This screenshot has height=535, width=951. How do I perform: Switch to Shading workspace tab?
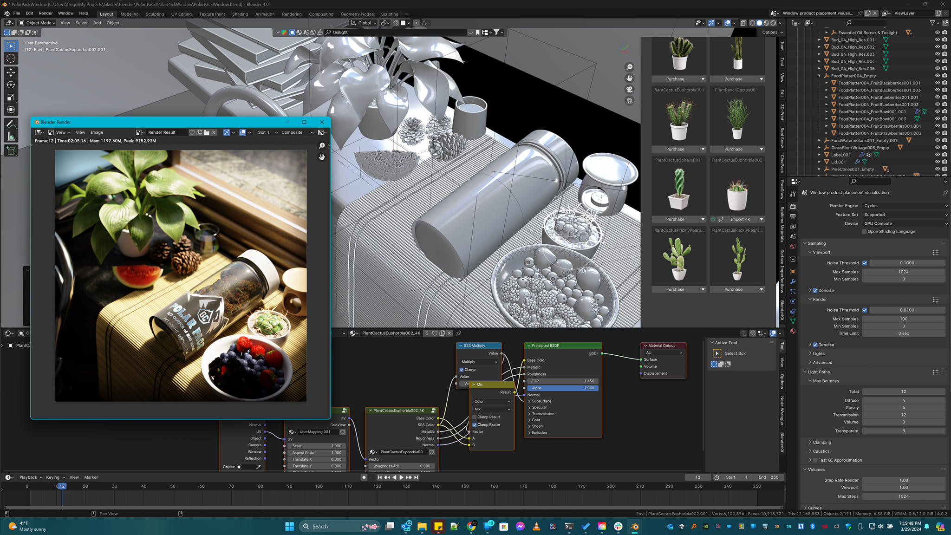[240, 14]
